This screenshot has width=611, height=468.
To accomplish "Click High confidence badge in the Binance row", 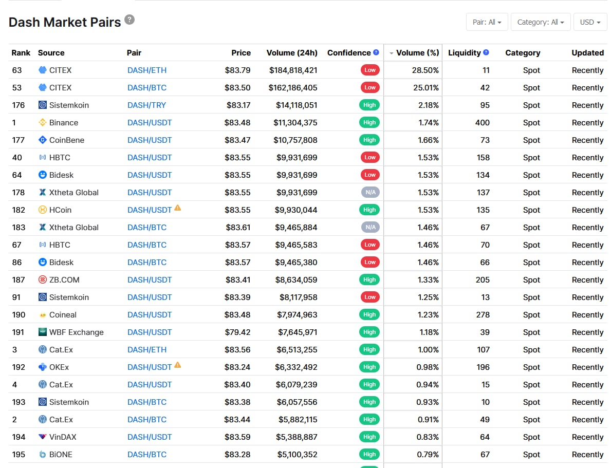I will [369, 122].
